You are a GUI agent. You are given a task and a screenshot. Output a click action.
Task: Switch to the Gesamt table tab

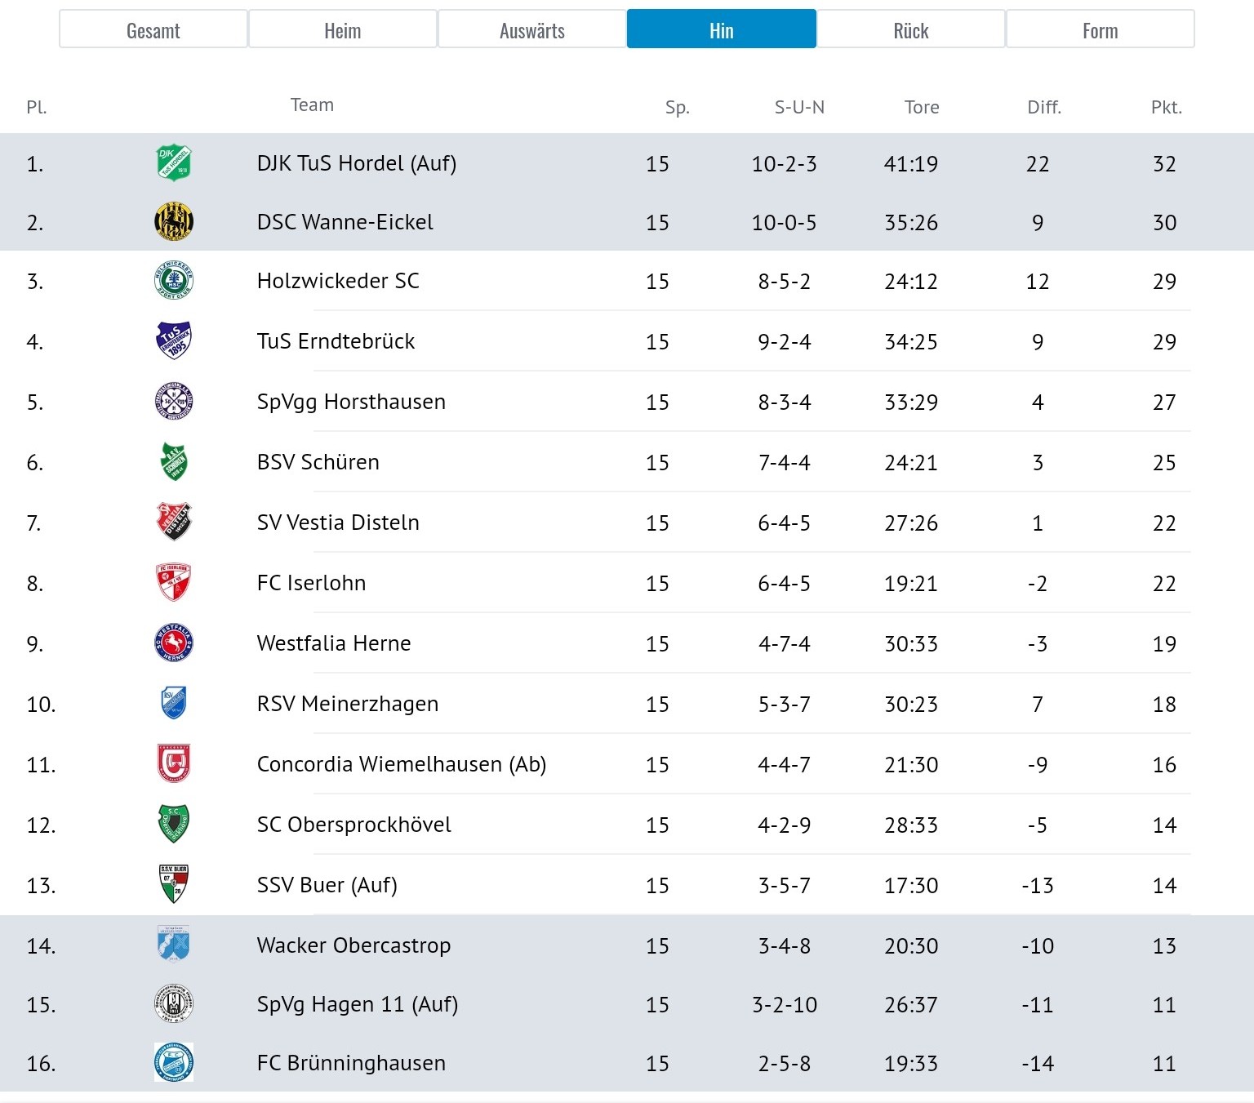(x=153, y=29)
